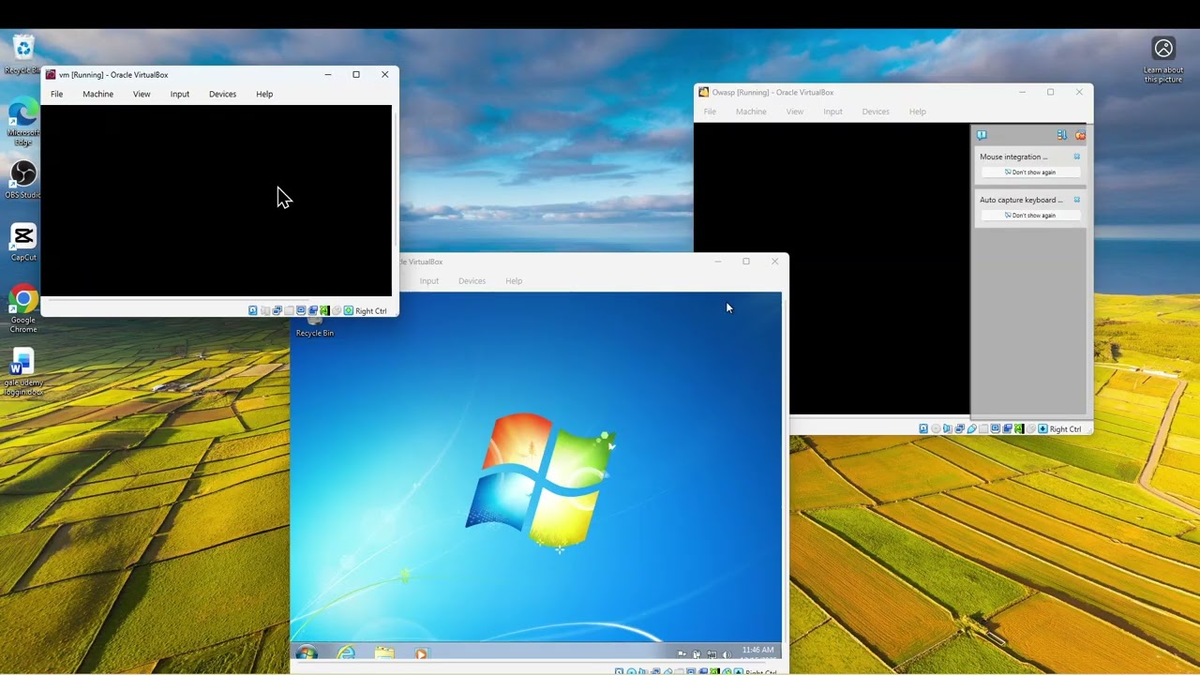Click grey mouse integration indicator in vm status bar
Screen dimensions: 1200x675
pyautogui.click(x=337, y=310)
